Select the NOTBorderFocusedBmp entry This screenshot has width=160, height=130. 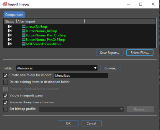(43, 44)
